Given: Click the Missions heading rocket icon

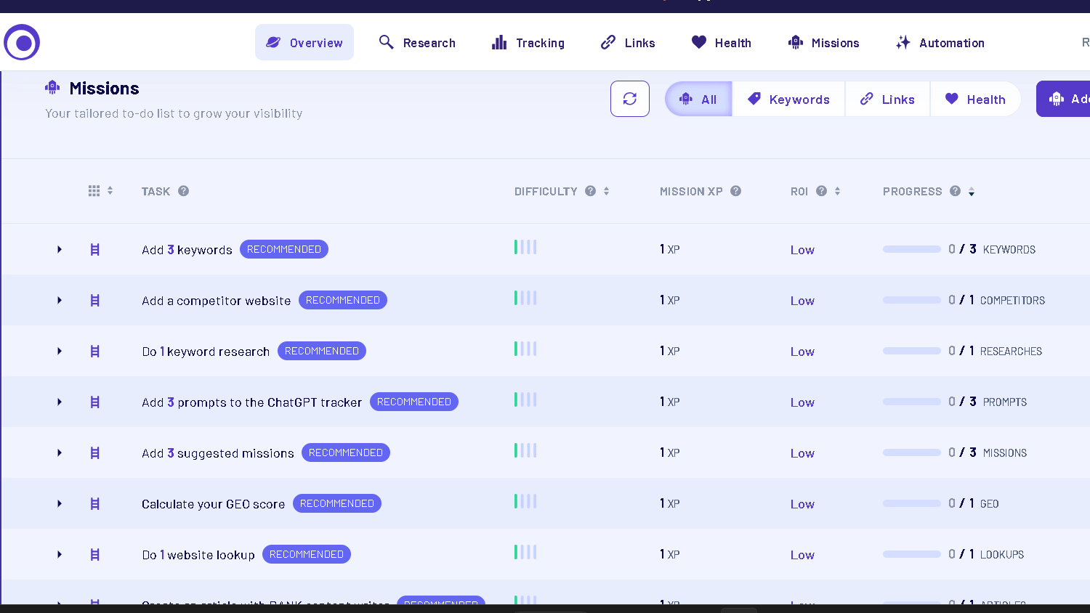Looking at the screenshot, I should (x=52, y=88).
